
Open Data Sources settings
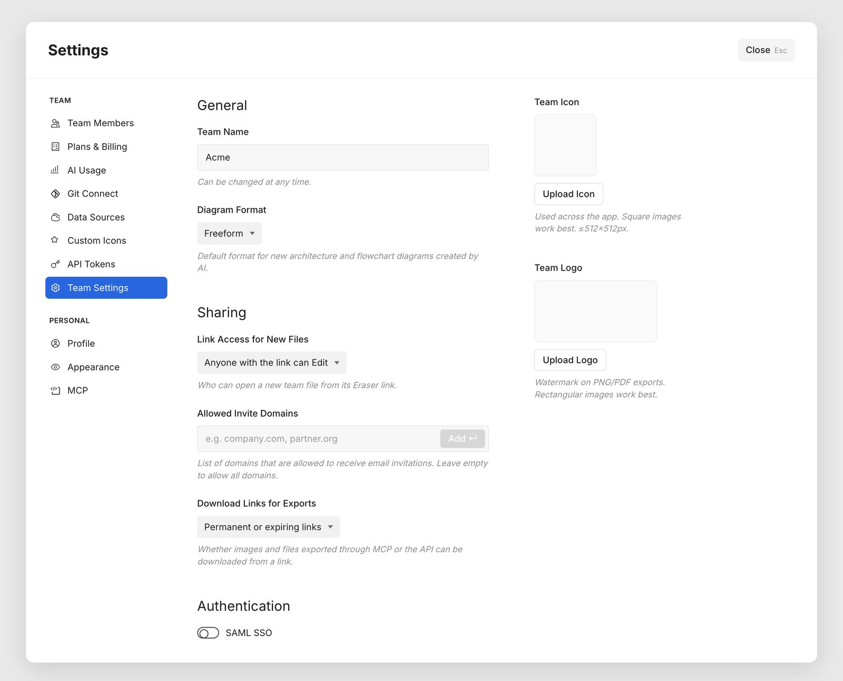[106, 217]
